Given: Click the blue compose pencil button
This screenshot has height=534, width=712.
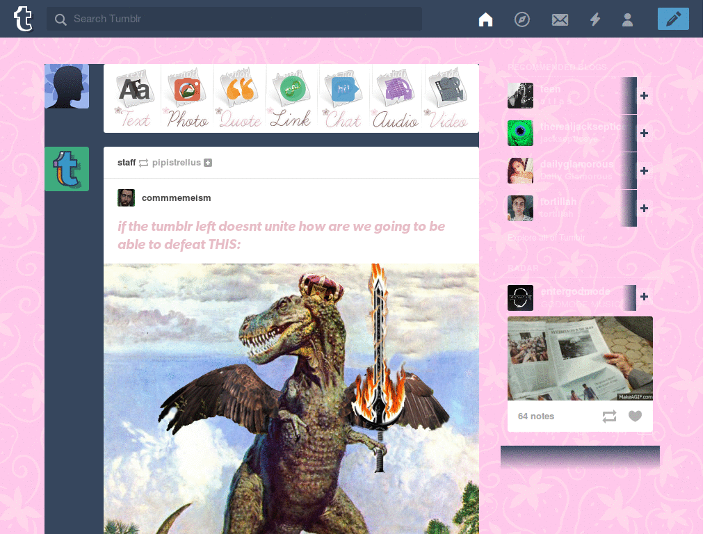Looking at the screenshot, I should click(673, 19).
